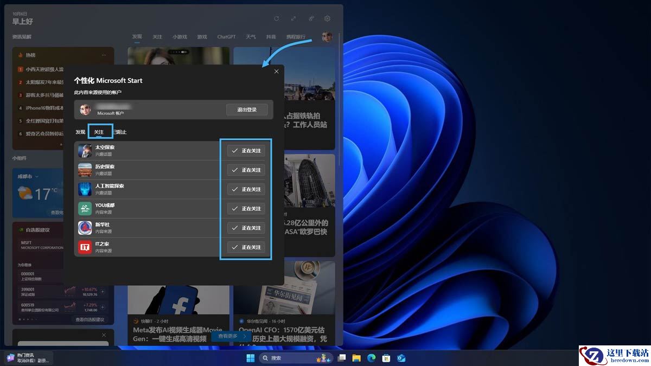Viewport: 651px width, 366px height.
Task: Open the 小西天 hot list item
Action: click(x=41, y=69)
